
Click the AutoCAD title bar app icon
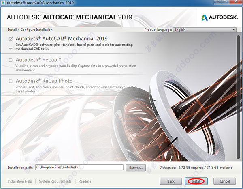pyautogui.click(x=3, y=3)
